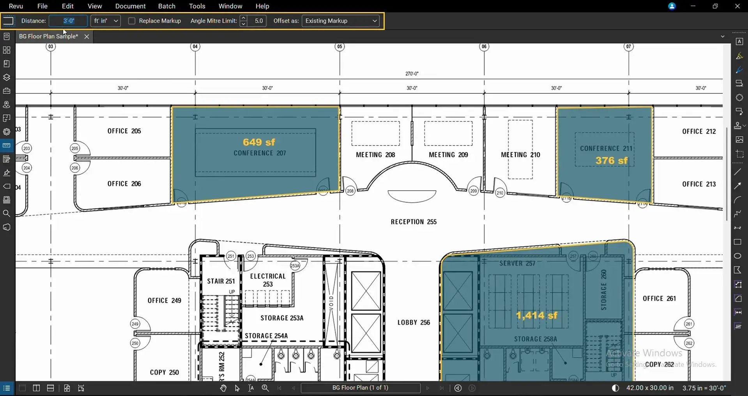Open the Thumbnails panel icon

[x=7, y=50]
